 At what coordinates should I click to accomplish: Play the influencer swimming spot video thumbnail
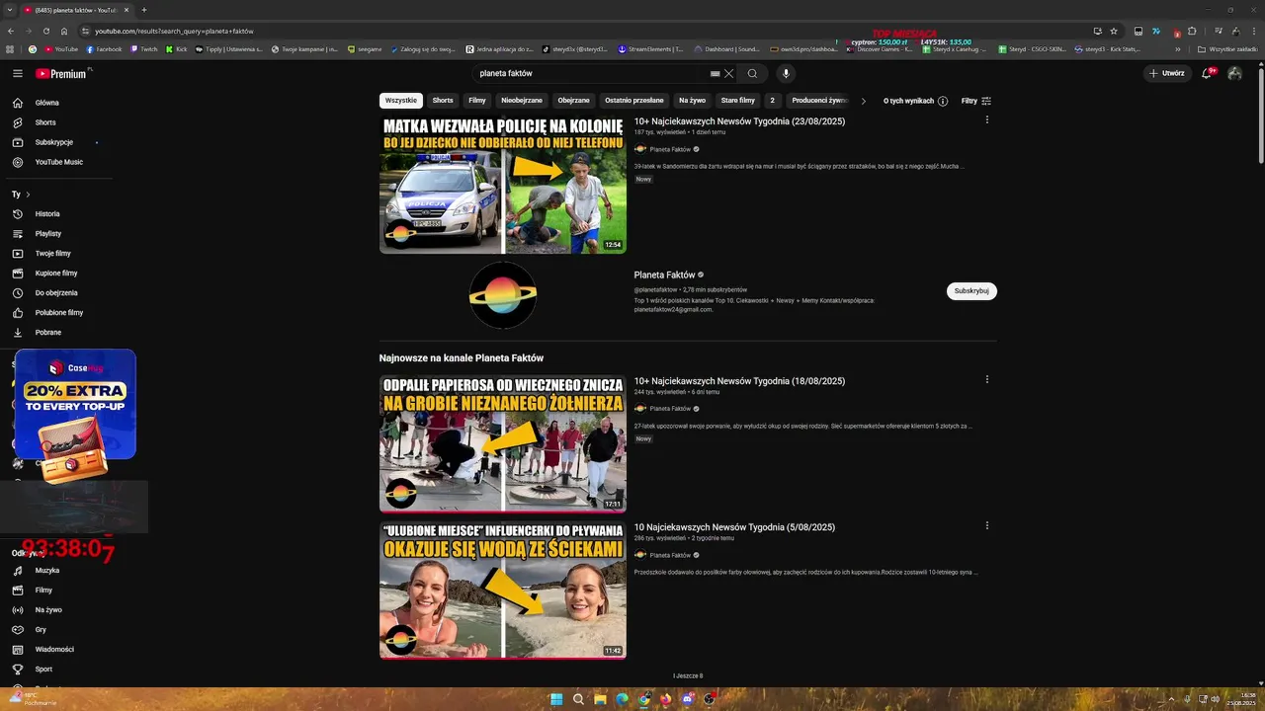coord(503,590)
